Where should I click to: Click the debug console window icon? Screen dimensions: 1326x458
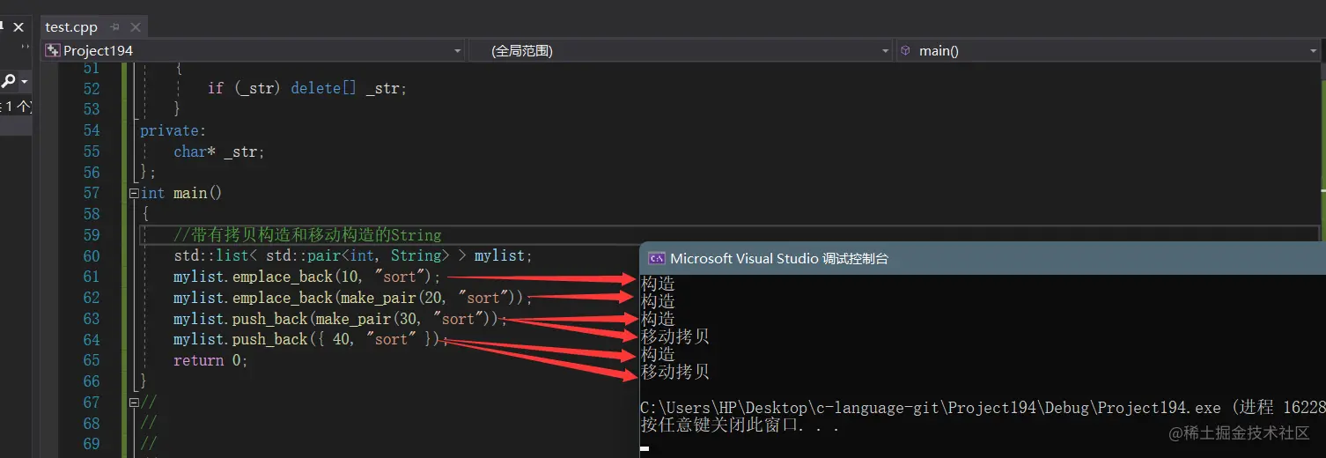(656, 258)
